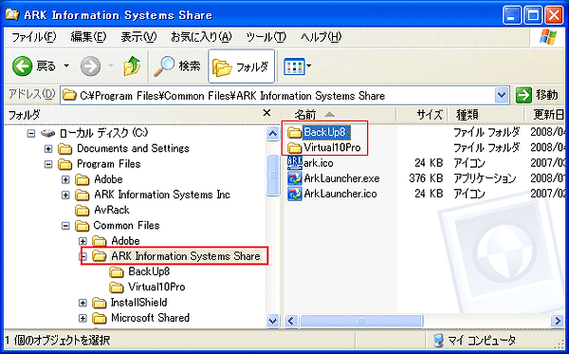Select Documents and Settings folder in tree
Image resolution: width=569 pixels, height=354 pixels.
(x=133, y=148)
